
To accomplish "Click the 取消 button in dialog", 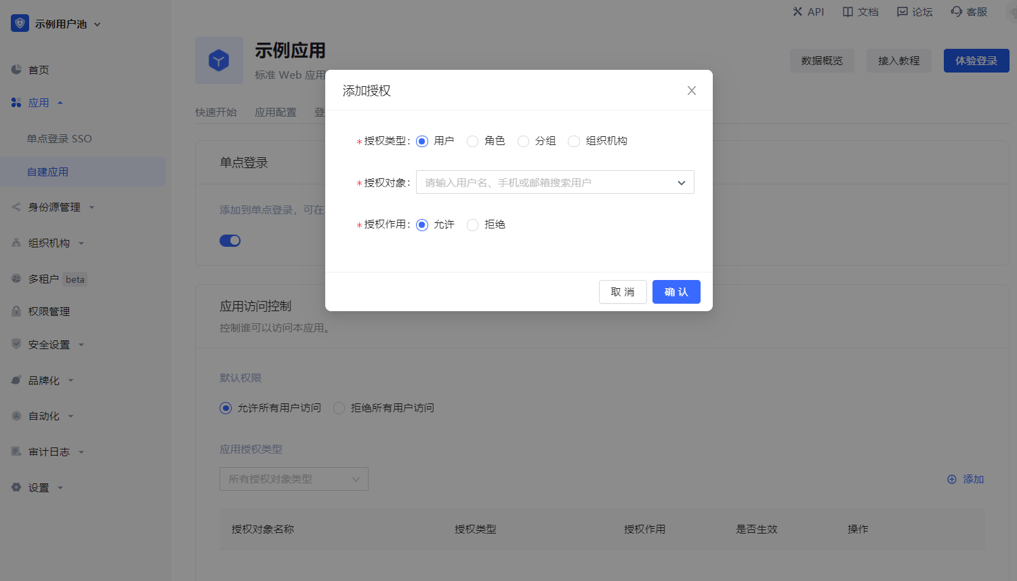I will tap(622, 292).
